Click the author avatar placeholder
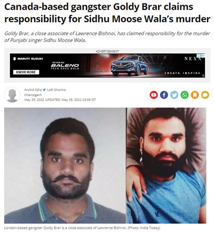 (12, 95)
